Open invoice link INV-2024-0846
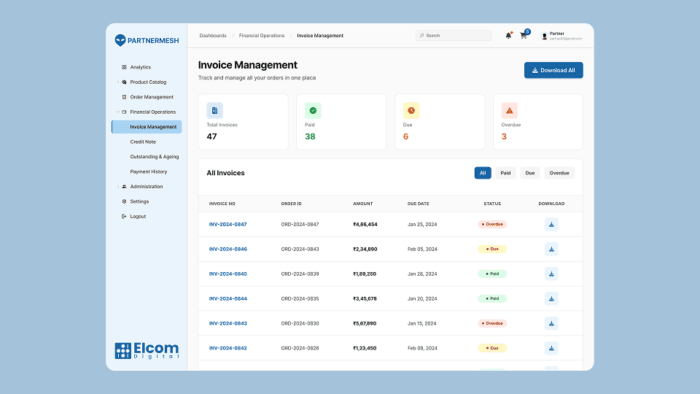The image size is (700, 394). pyautogui.click(x=227, y=250)
